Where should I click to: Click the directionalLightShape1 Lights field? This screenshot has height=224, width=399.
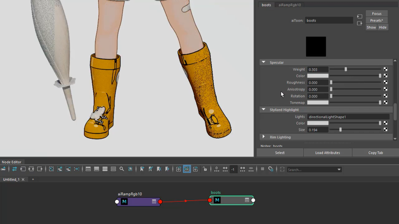coord(348,117)
